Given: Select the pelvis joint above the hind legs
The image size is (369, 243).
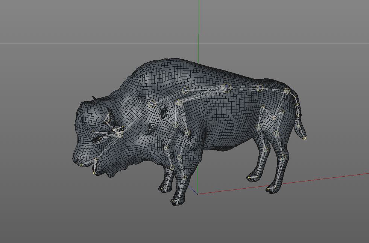Looking at the screenshot, I should point(286,90).
